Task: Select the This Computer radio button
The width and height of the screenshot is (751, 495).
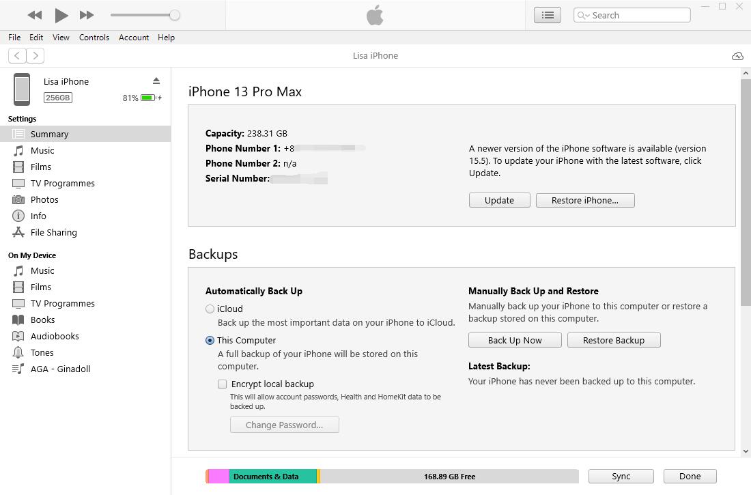Action: (x=210, y=340)
